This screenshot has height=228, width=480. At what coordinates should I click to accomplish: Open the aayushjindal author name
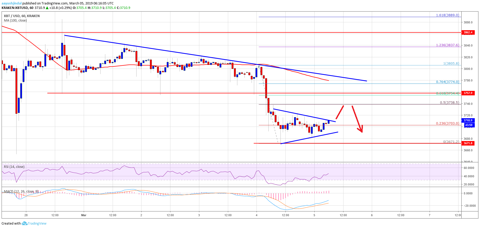click(x=12, y=3)
